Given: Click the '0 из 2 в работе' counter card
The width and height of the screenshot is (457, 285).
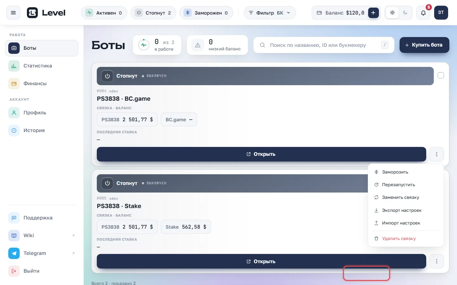Looking at the screenshot, I should tap(157, 45).
